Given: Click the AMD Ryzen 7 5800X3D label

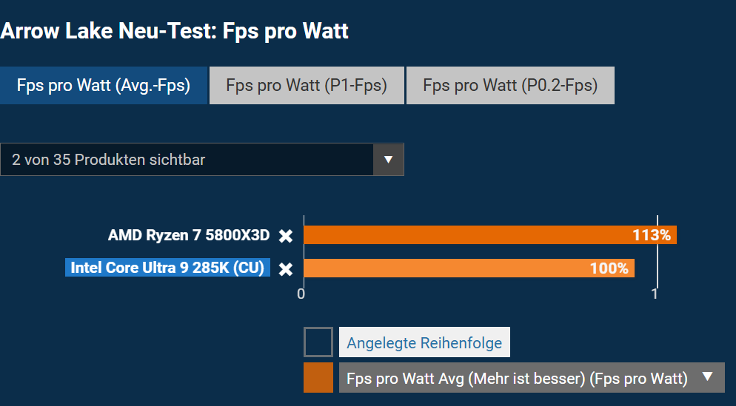Looking at the screenshot, I should coord(189,235).
